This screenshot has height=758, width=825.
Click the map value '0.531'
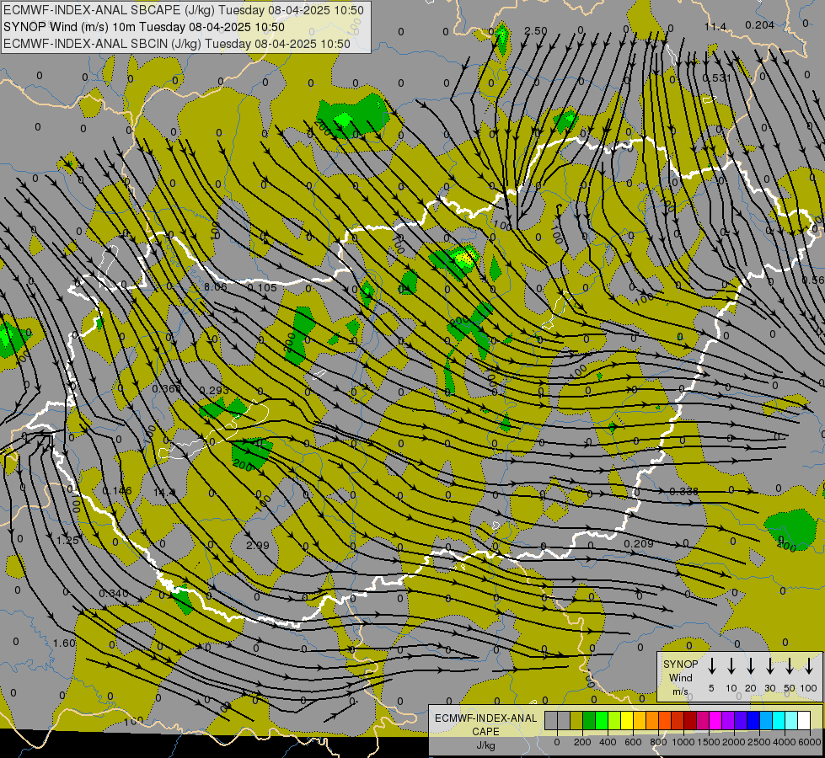(x=716, y=77)
